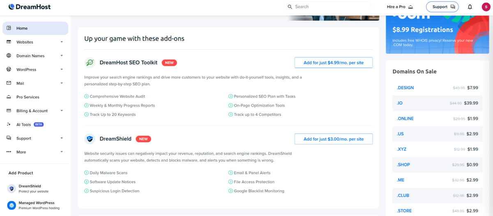
Task: Add DreamShield for $3.00/mo. per site
Action: pyautogui.click(x=334, y=139)
